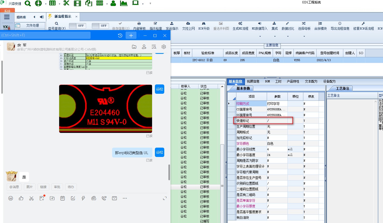This screenshot has height=223, width=383.
Task: Click the green magnifier search icon in top toolbar
Action: pos(28,3)
